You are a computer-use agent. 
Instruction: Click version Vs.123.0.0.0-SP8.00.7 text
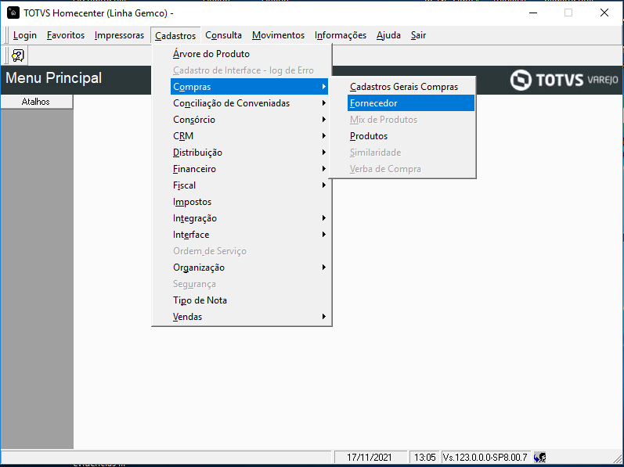point(485,457)
